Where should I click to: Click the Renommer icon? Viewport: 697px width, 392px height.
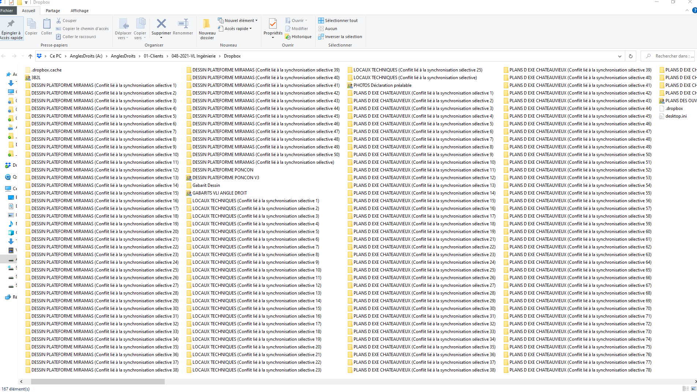pyautogui.click(x=183, y=26)
